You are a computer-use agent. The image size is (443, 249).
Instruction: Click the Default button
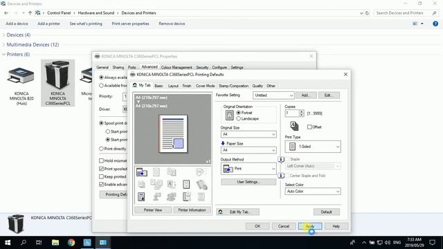click(x=326, y=212)
